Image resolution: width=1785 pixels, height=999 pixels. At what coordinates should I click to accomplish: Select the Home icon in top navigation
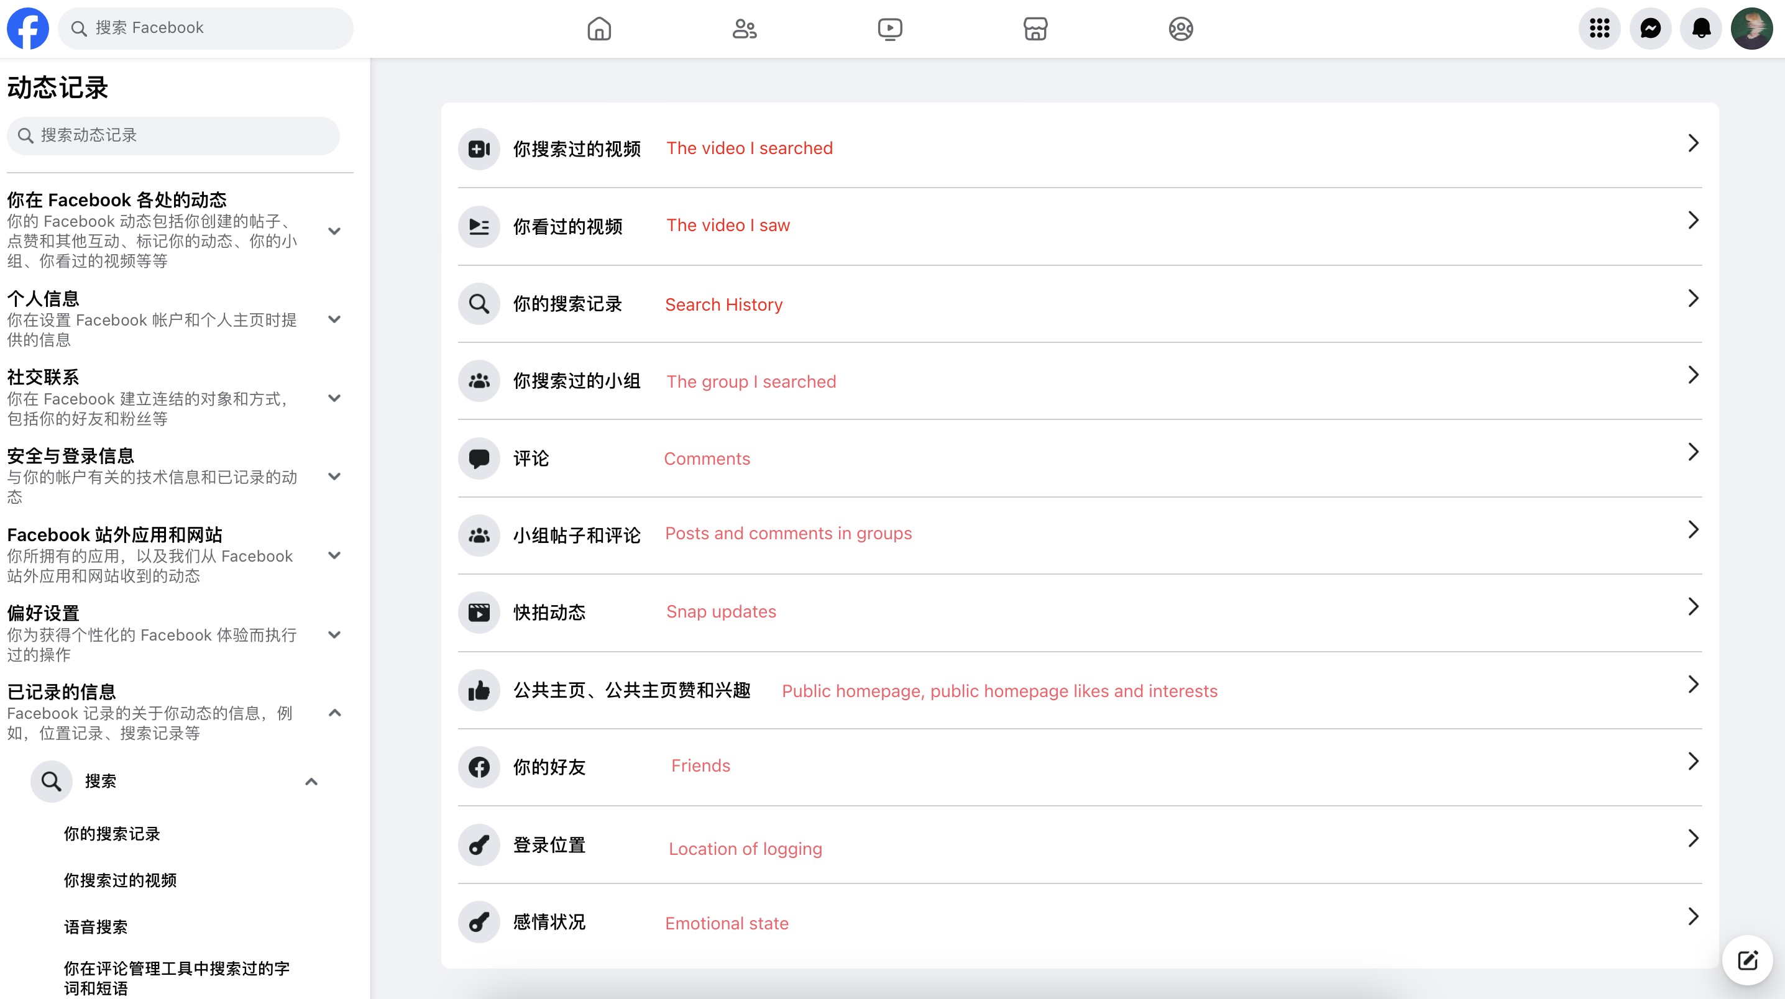click(x=599, y=29)
